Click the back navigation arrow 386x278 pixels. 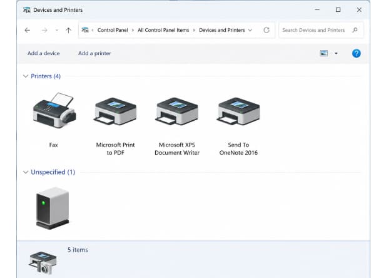[28, 30]
